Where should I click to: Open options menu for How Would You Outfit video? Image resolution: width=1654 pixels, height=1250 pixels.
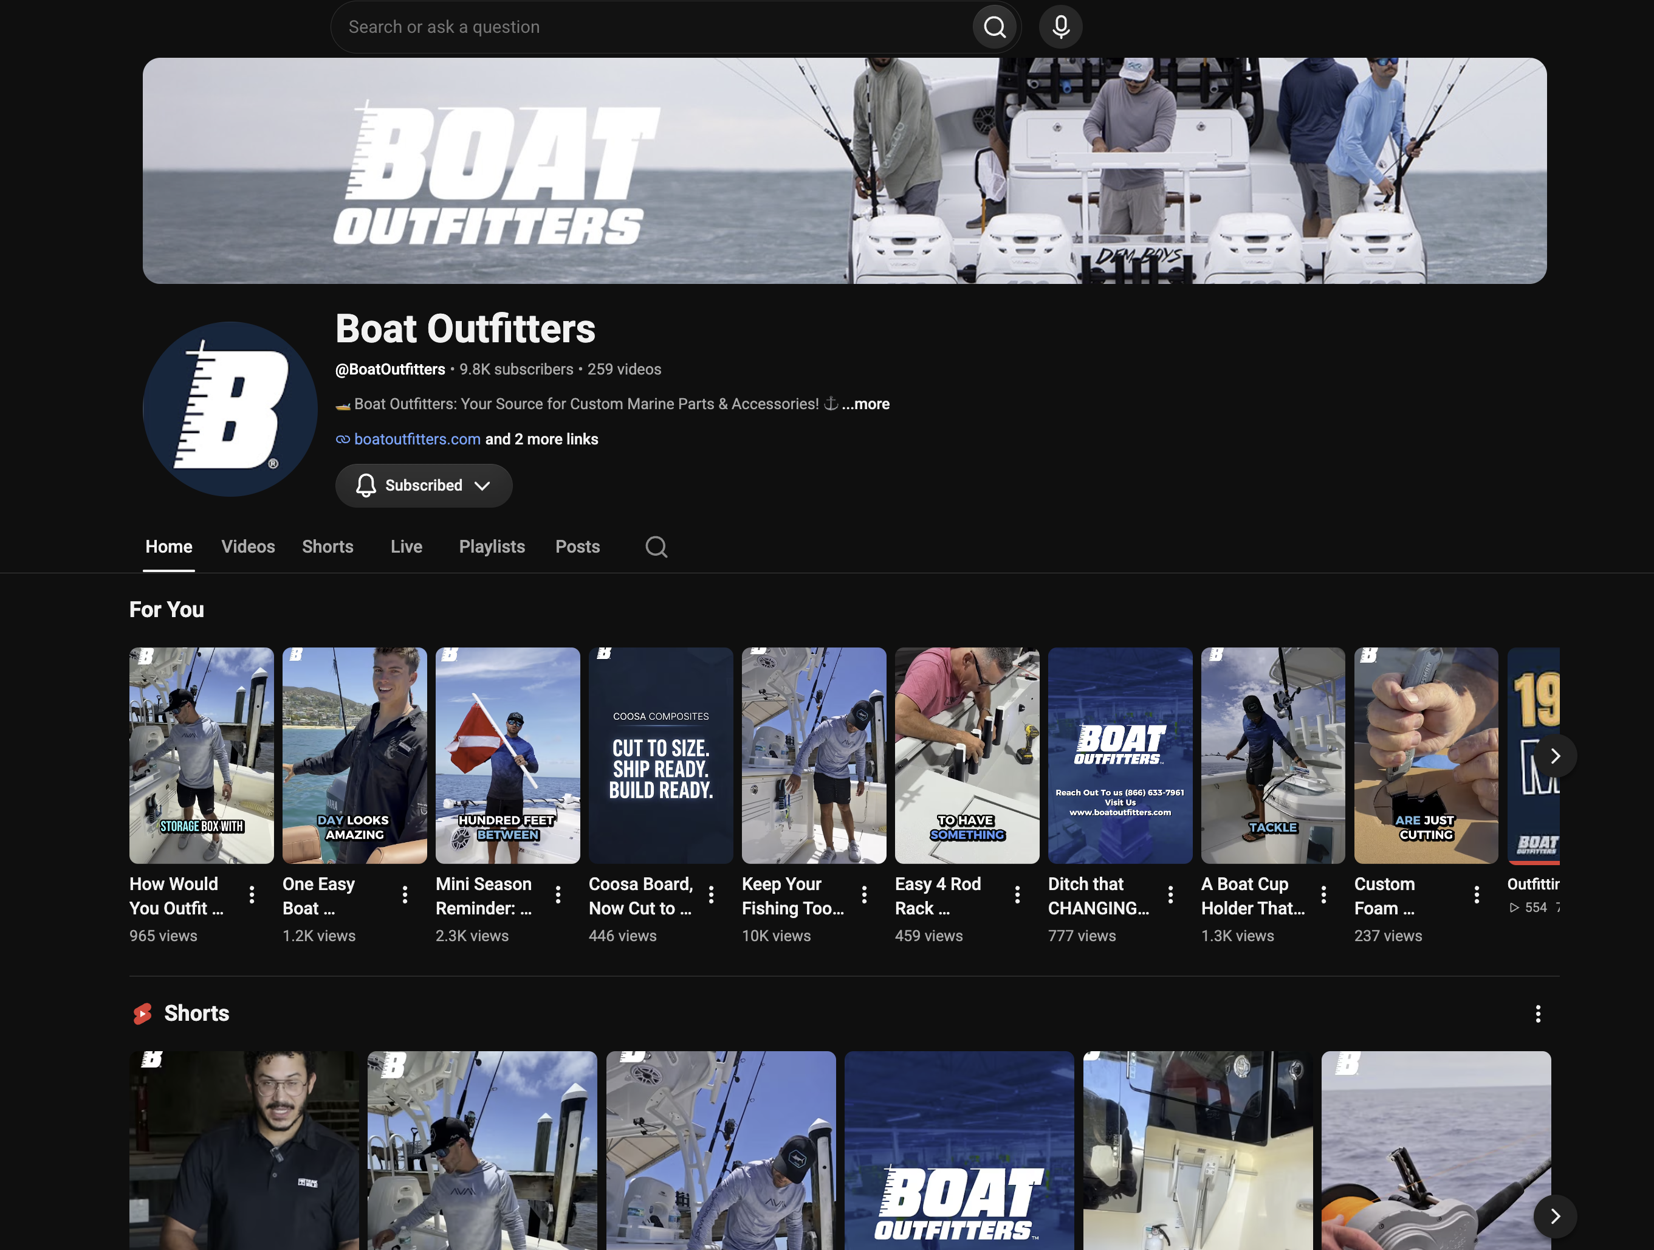[252, 895]
